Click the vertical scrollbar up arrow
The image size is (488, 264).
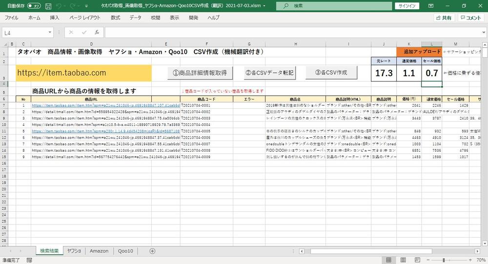pos(485,45)
